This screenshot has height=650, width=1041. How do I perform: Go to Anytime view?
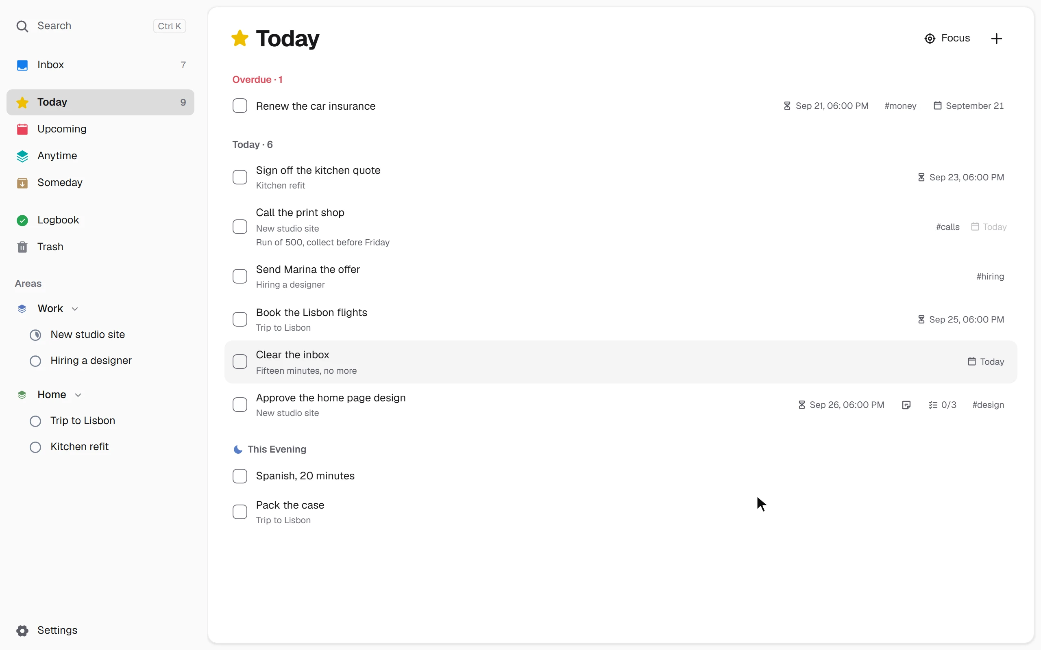pyautogui.click(x=100, y=156)
